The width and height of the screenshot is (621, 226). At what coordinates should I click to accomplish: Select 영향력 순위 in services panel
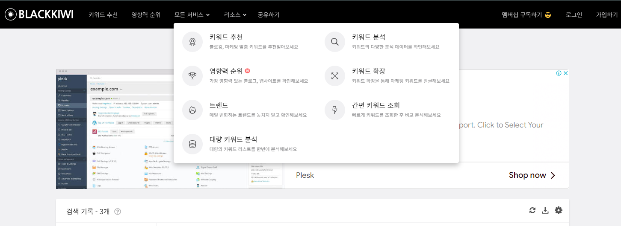tap(226, 71)
